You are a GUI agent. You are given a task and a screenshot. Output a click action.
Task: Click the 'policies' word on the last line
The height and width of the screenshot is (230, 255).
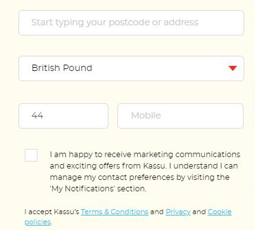point(37,222)
